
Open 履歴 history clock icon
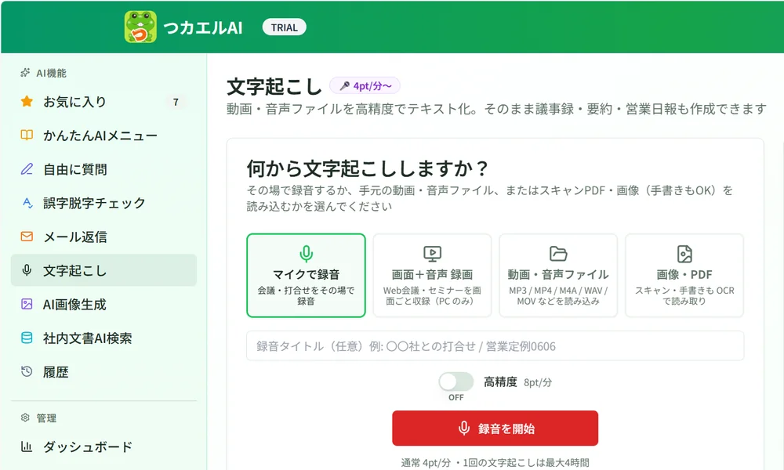click(x=27, y=371)
